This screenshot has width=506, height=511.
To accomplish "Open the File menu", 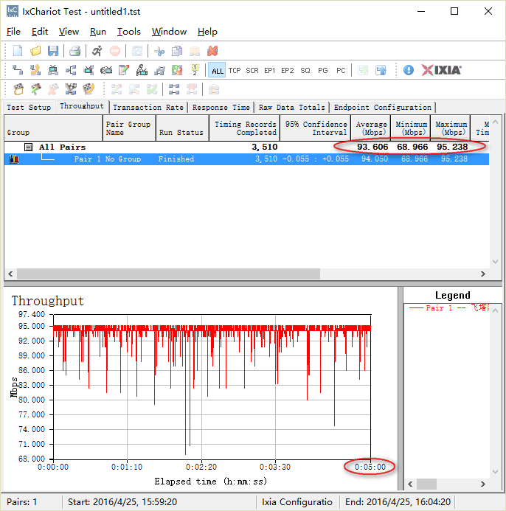I will pos(13,32).
